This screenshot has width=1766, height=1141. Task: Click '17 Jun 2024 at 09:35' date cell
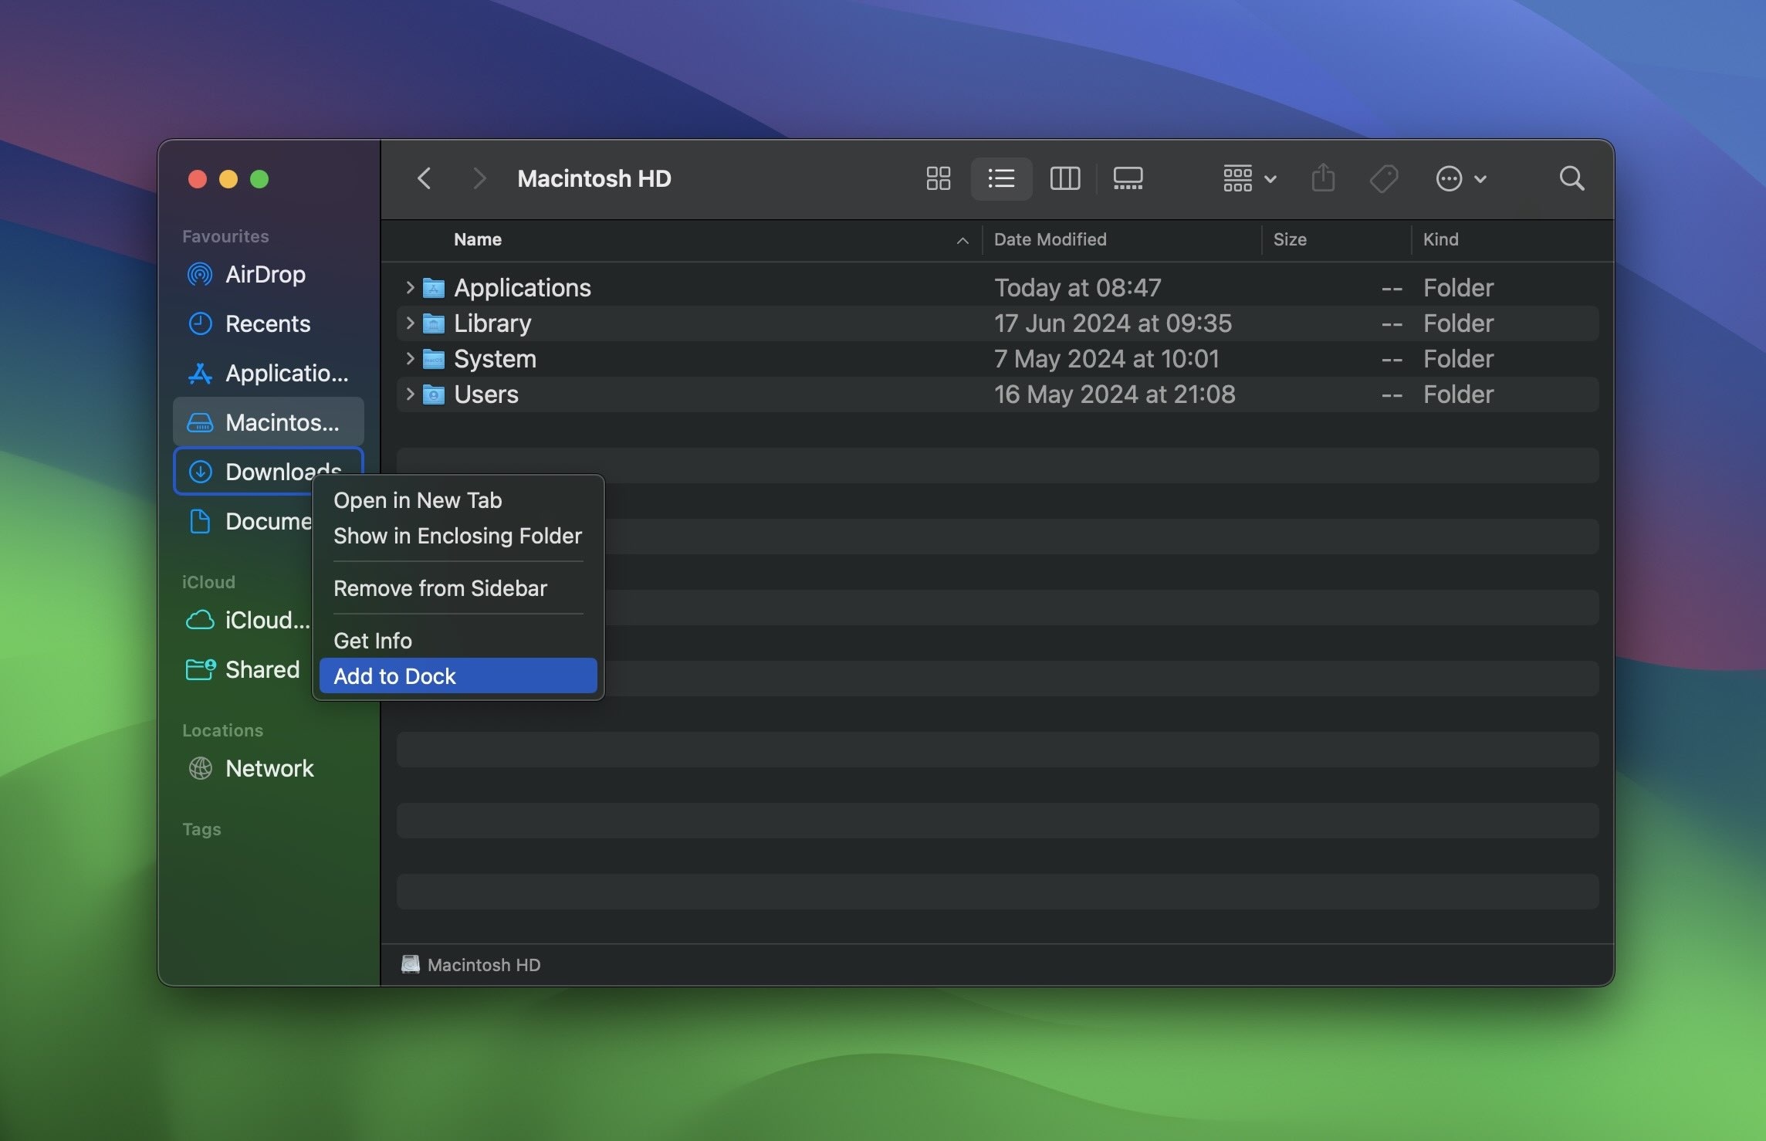pos(1113,323)
